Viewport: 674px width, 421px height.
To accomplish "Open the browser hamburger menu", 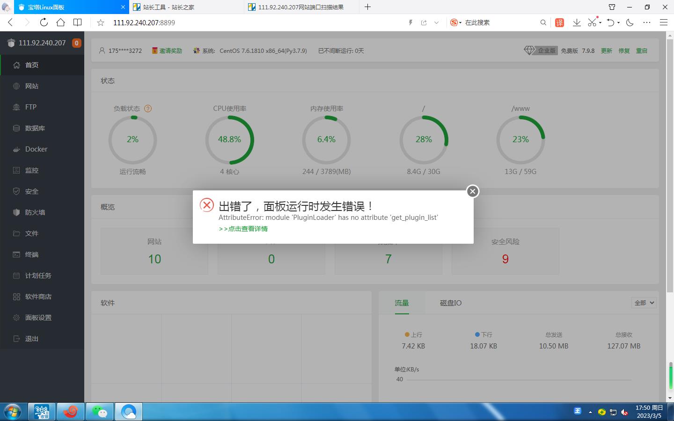I will tap(664, 22).
